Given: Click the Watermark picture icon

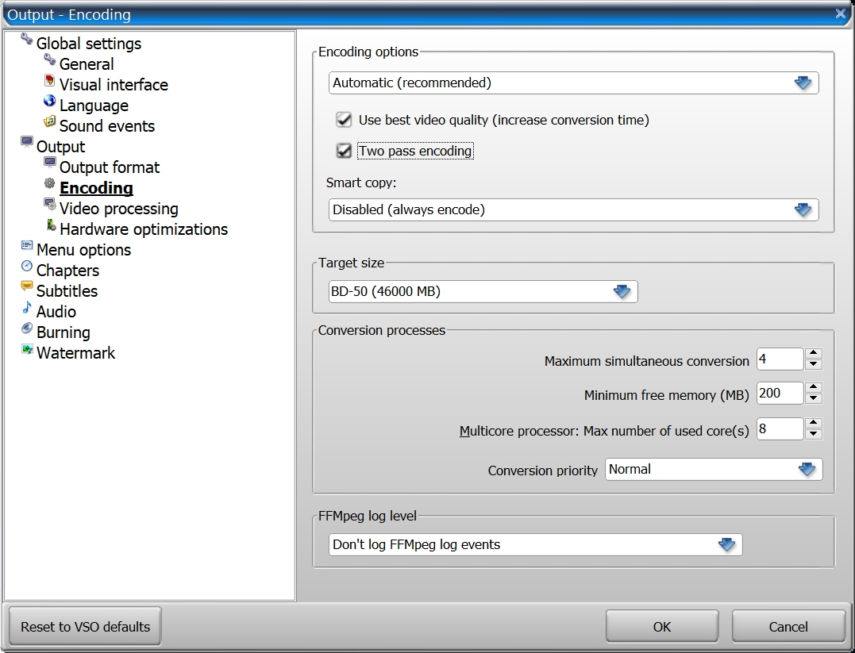Looking at the screenshot, I should (27, 349).
